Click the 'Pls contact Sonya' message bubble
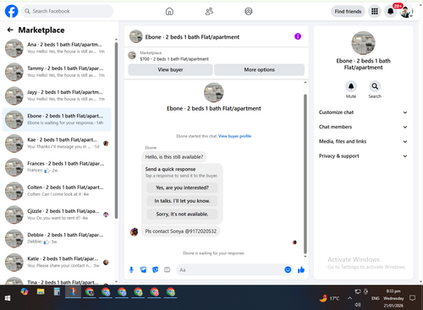This screenshot has width=423, height=310. click(x=181, y=231)
